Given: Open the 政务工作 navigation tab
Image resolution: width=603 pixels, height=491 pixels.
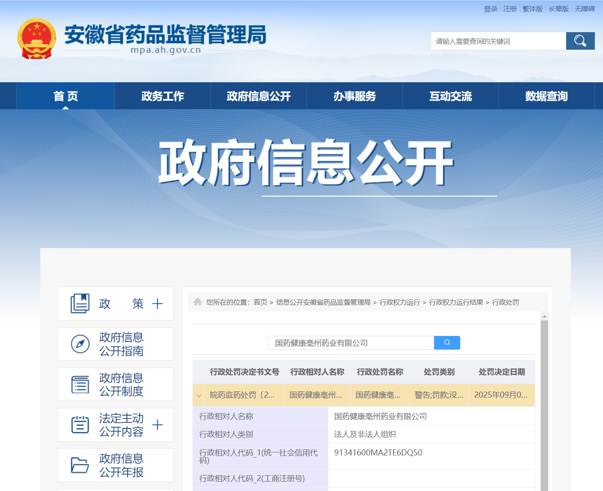Looking at the screenshot, I should point(163,96).
